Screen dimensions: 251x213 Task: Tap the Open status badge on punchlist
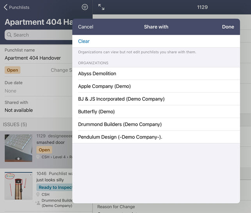pyautogui.click(x=12, y=70)
